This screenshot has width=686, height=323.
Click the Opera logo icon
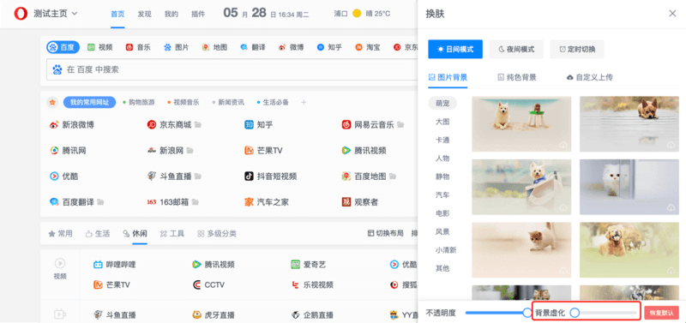(x=21, y=14)
